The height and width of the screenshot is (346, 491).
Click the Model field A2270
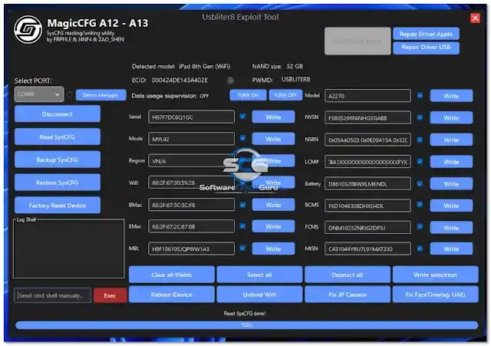pyautogui.click(x=367, y=96)
